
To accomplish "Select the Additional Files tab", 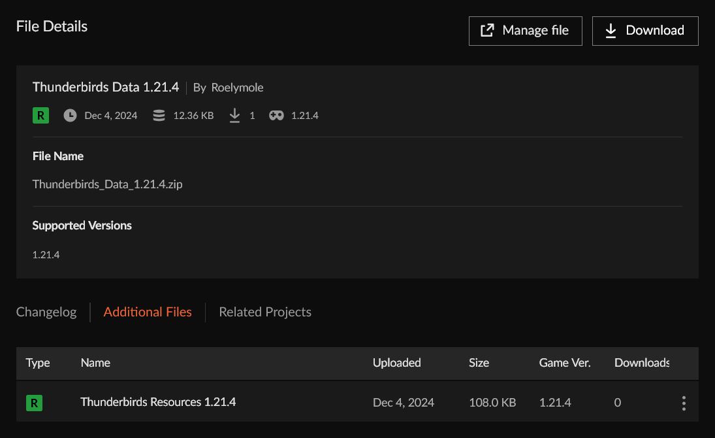I will (148, 312).
